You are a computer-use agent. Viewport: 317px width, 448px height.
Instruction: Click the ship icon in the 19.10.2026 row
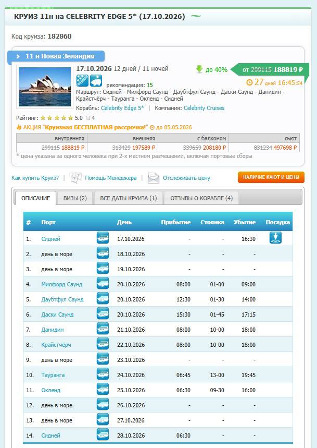(103, 268)
